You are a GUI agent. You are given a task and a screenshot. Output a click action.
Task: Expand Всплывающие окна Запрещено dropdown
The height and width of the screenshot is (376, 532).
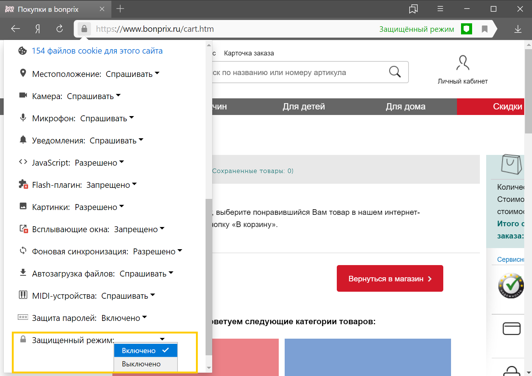pyautogui.click(x=139, y=229)
